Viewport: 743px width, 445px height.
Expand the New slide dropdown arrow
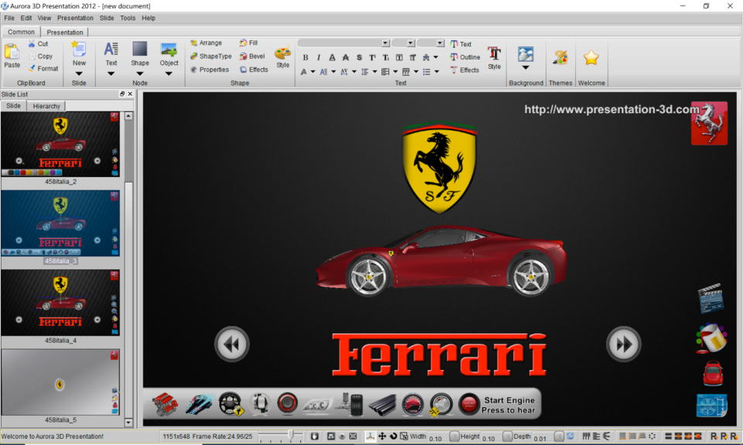tap(79, 74)
